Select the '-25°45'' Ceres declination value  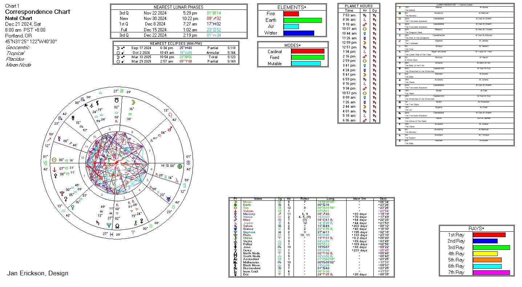click(384, 250)
